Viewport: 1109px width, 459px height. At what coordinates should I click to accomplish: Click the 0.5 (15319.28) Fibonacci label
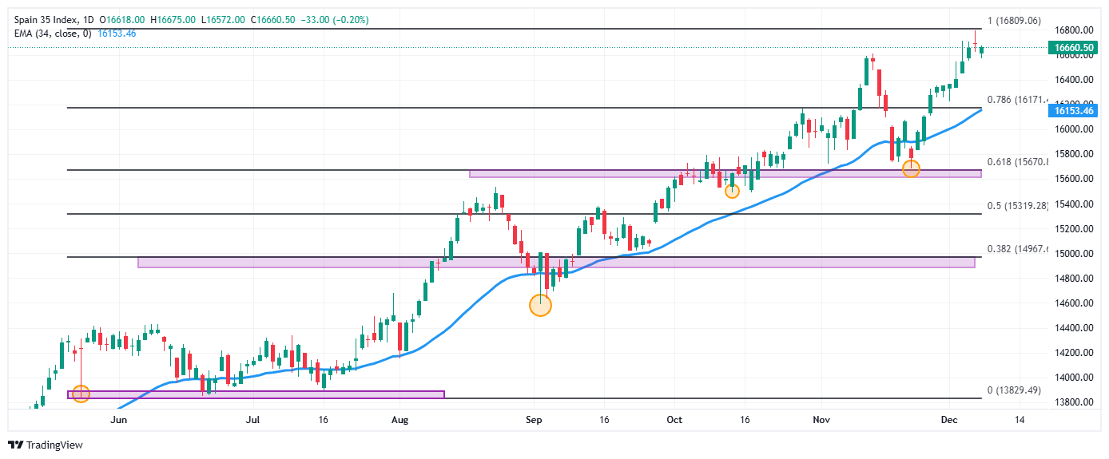(1017, 206)
